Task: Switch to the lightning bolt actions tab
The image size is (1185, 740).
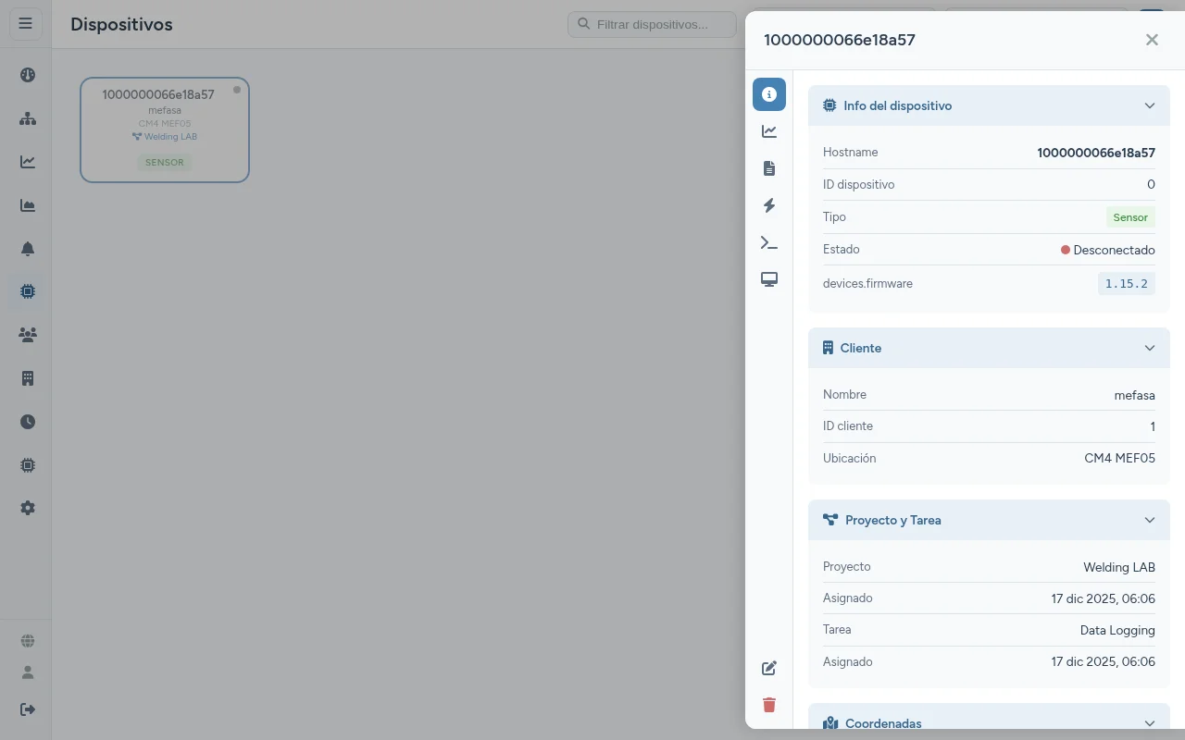Action: click(x=768, y=205)
